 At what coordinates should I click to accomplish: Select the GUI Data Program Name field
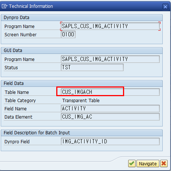pos(110,59)
